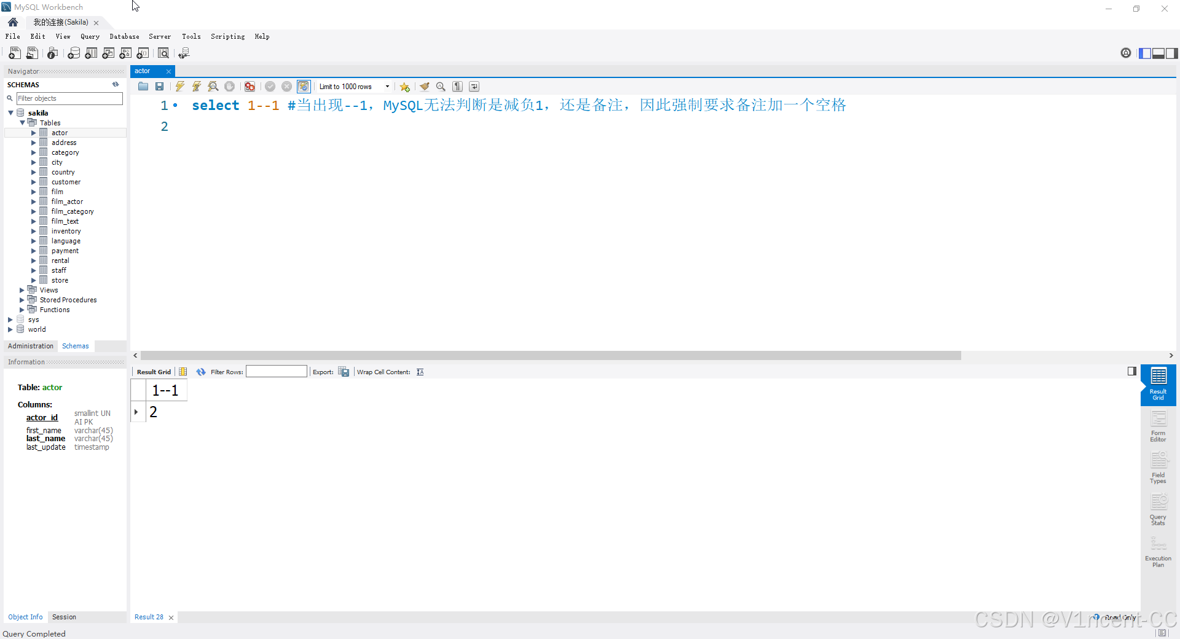
Task: Open Workbench preferences gear icon
Action: coord(1126,53)
